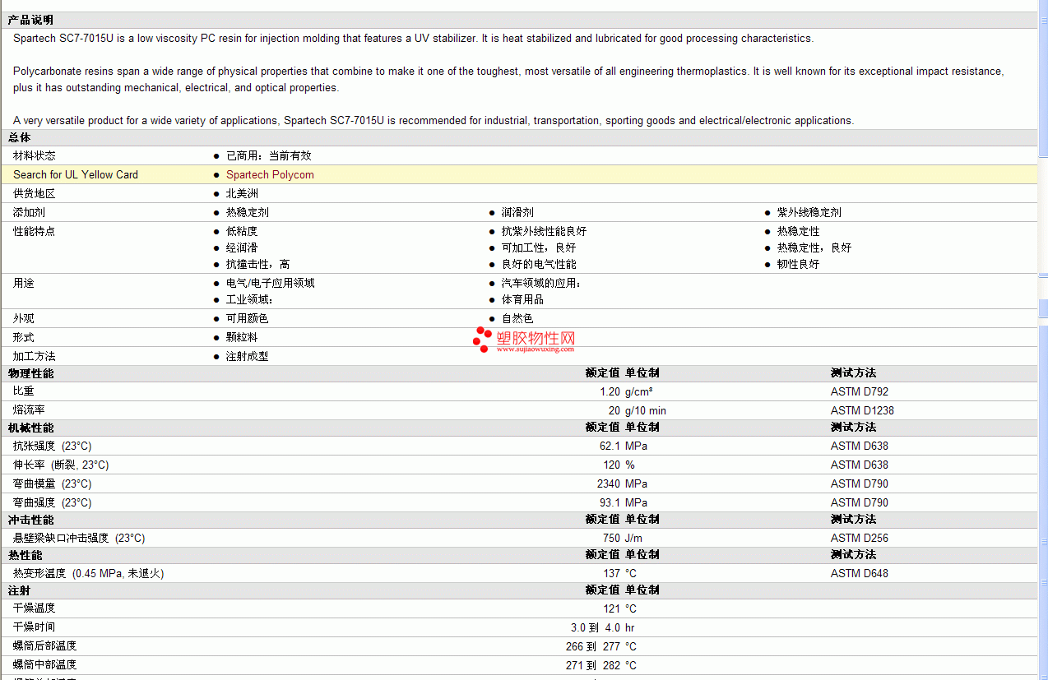The image size is (1048, 680).
Task: Click ASTM D648 test method
Action: point(860,573)
